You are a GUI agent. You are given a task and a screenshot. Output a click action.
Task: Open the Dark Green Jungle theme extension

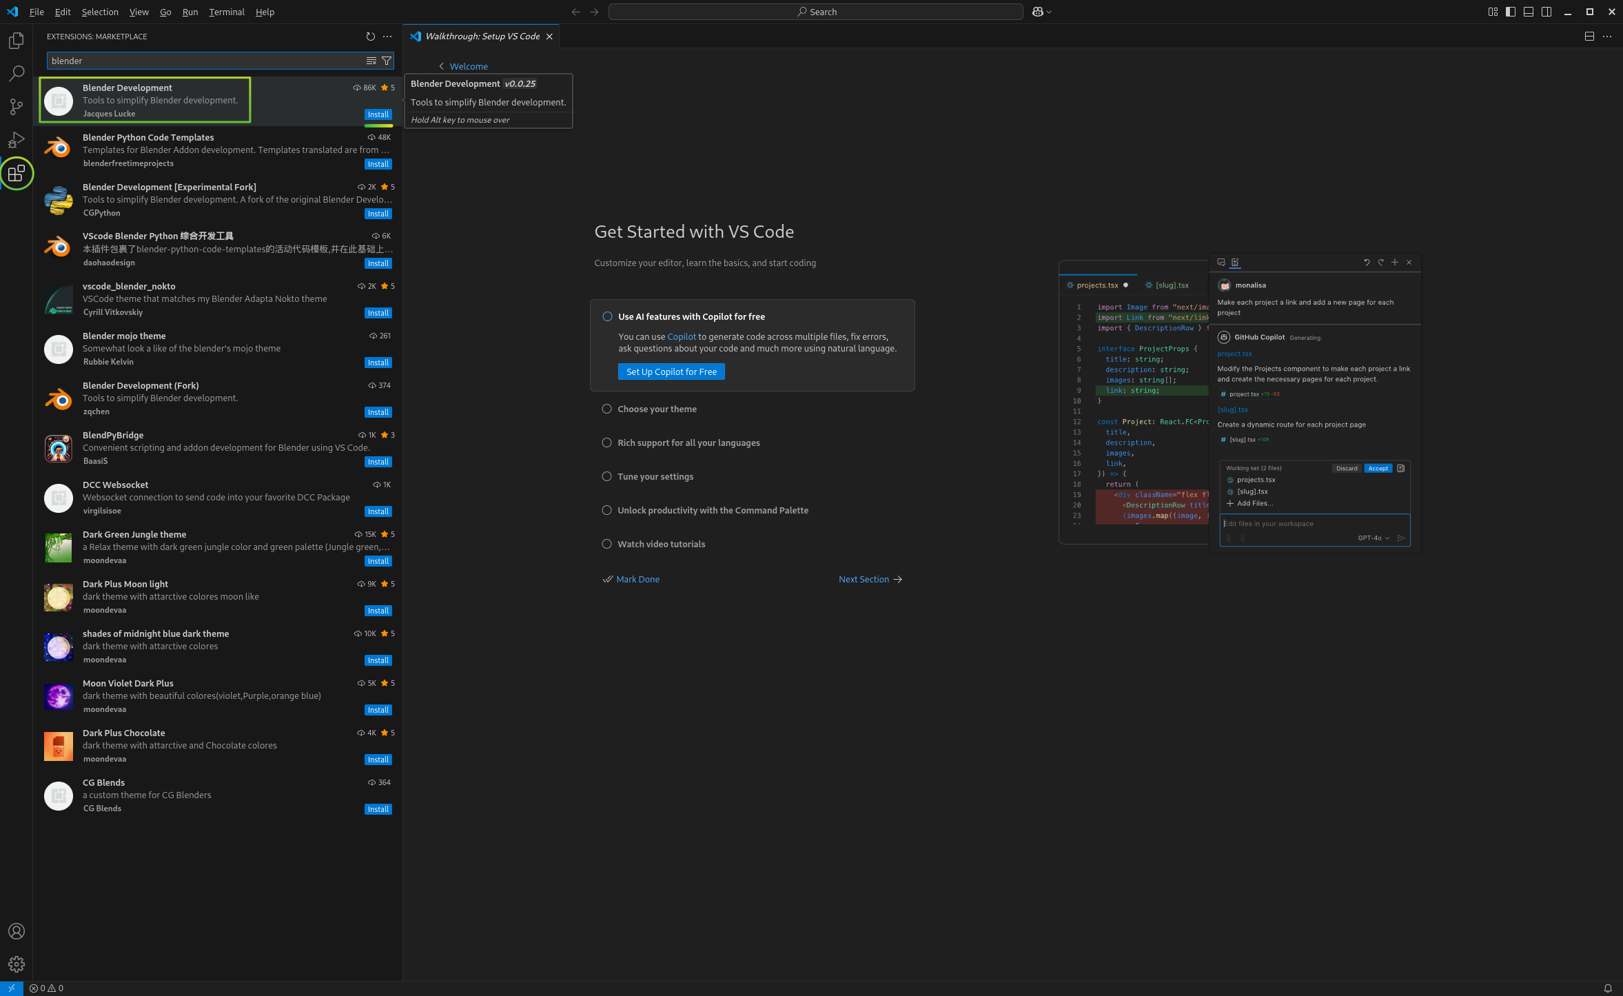[218, 547]
